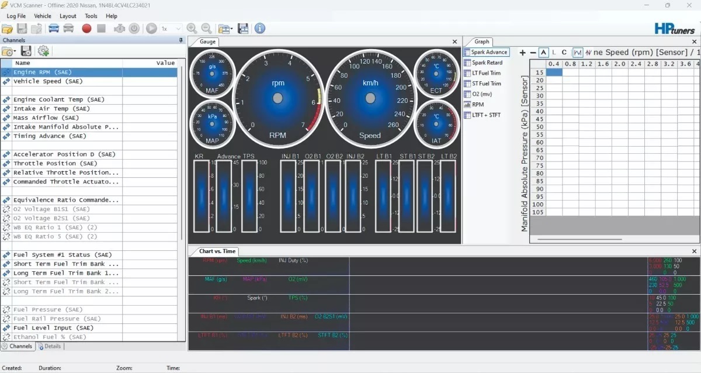Switch to the Details bottom tab
Viewport: 701px width, 373px height.
[x=50, y=346]
